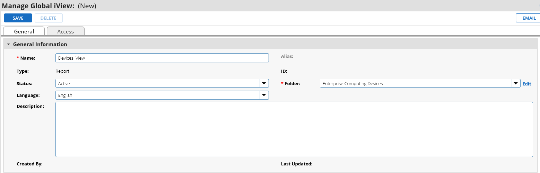Click the Edit link beside Folder
The height and width of the screenshot is (173, 540).
(527, 84)
